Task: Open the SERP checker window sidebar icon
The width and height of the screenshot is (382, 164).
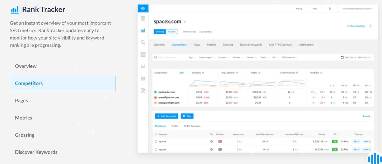Action: point(143,54)
